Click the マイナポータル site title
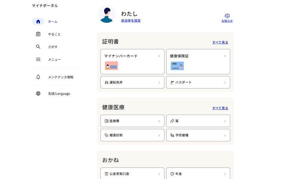 pyautogui.click(x=45, y=6)
